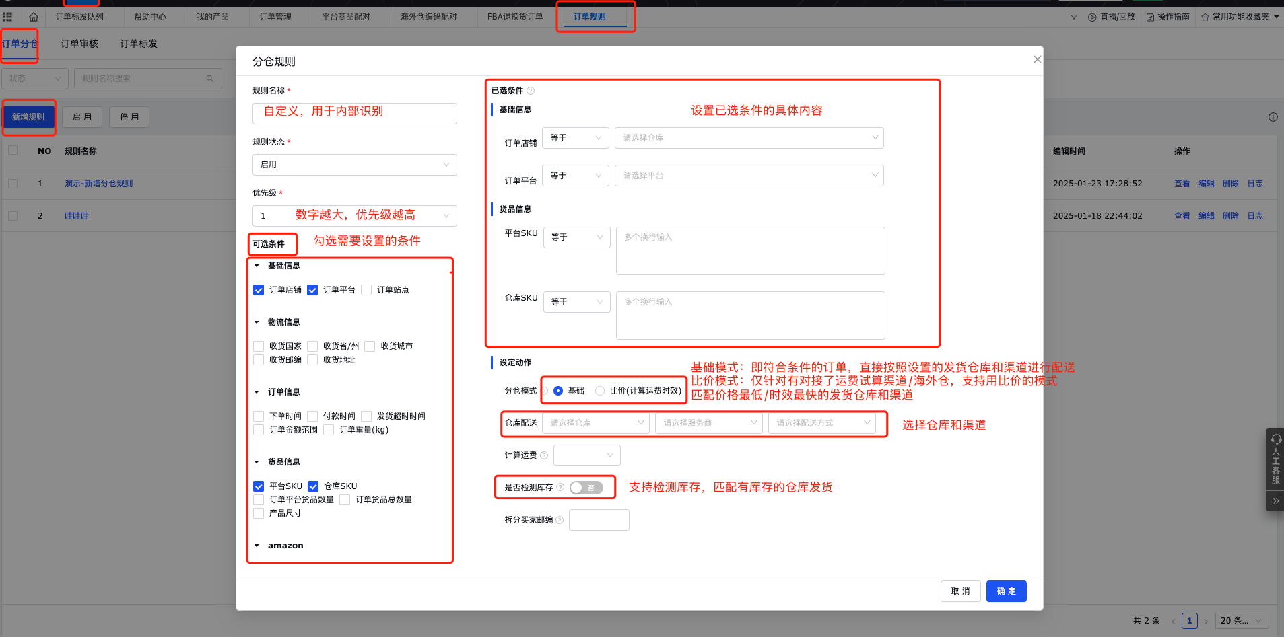Open the 操作指南 guide icon

pos(1150,17)
